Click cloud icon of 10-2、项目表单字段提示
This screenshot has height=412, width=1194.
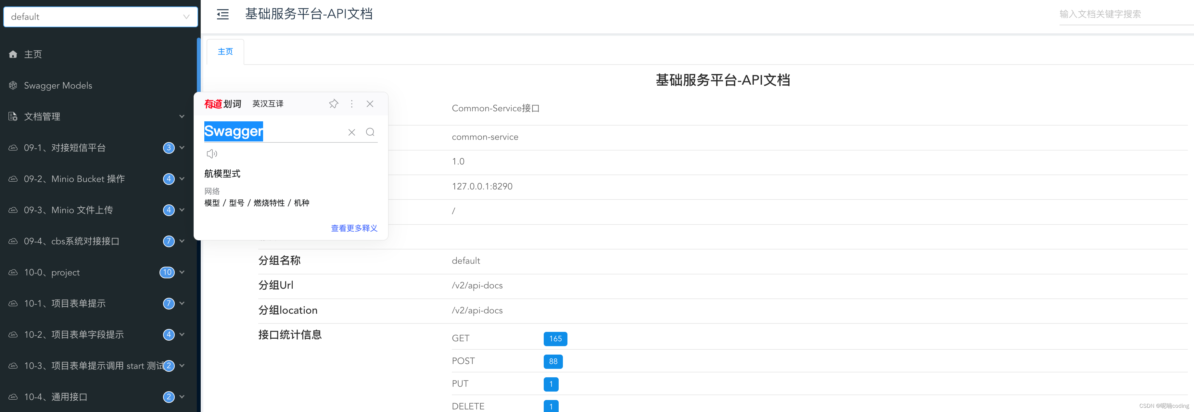point(13,334)
